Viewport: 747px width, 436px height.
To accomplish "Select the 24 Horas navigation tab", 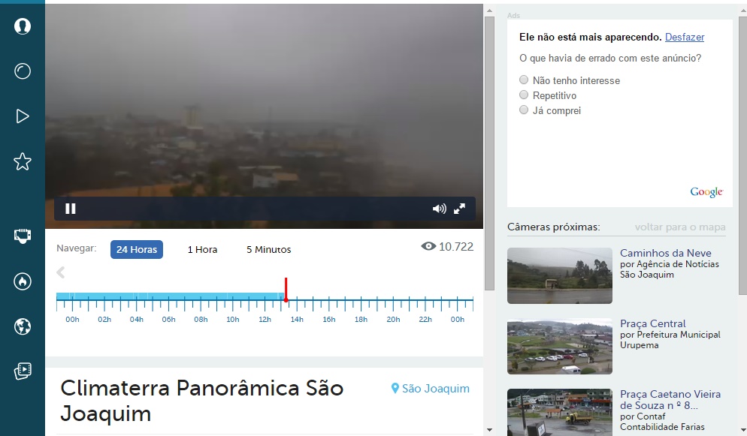I will pyautogui.click(x=137, y=250).
